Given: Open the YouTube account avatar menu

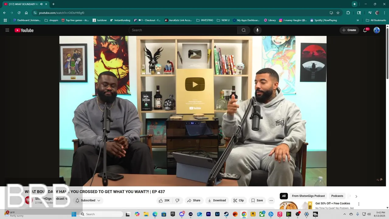Looking at the screenshot, I should [377, 30].
